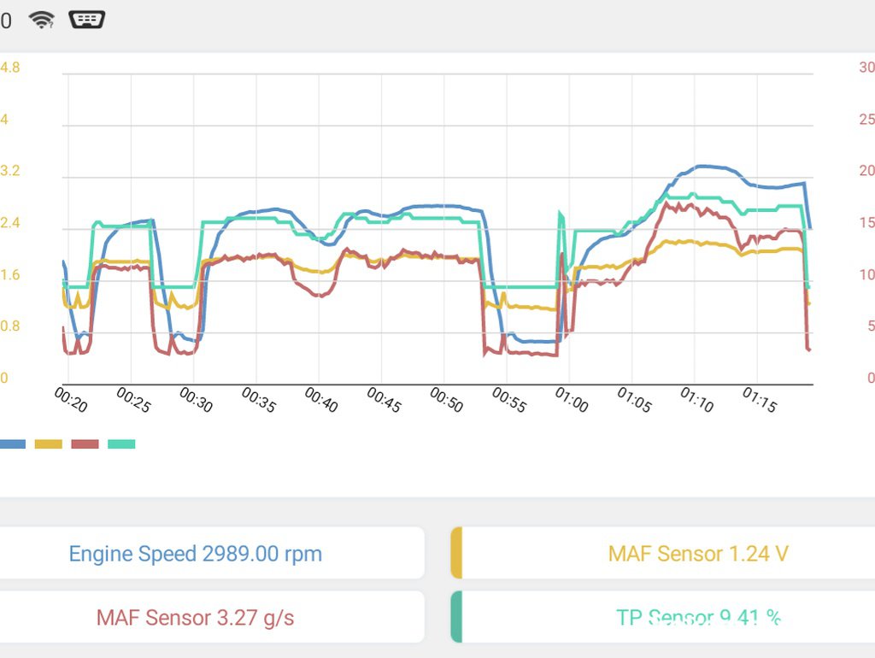
Task: Click the 00:20 time axis label
Action: pos(71,400)
